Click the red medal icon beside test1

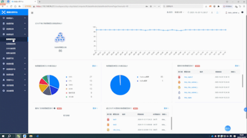pyautogui.click(x=108, y=120)
